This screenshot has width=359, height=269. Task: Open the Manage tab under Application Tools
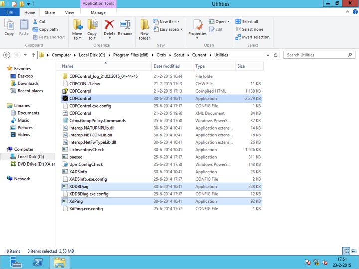(x=98, y=12)
